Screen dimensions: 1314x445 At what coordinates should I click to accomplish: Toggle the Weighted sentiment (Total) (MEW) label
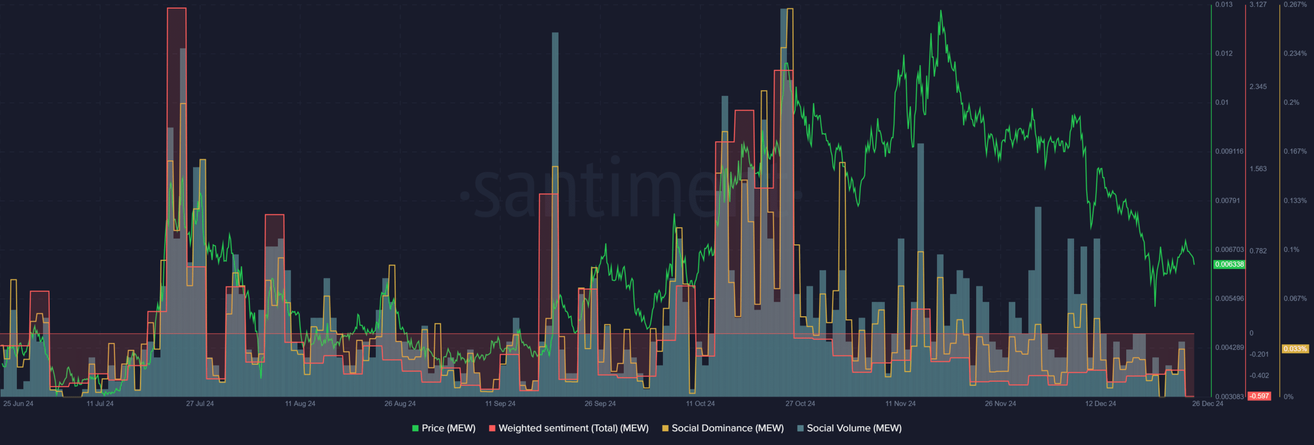pos(573,428)
